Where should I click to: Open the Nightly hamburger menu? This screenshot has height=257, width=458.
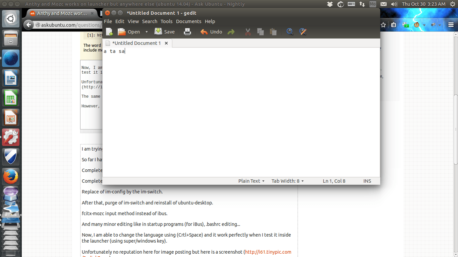coord(451,25)
